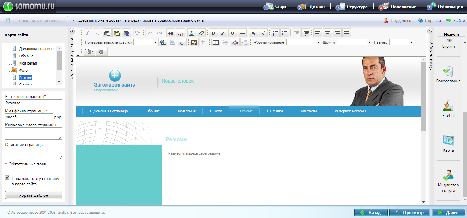
Task: Click the Далее button
Action: pos(448,213)
